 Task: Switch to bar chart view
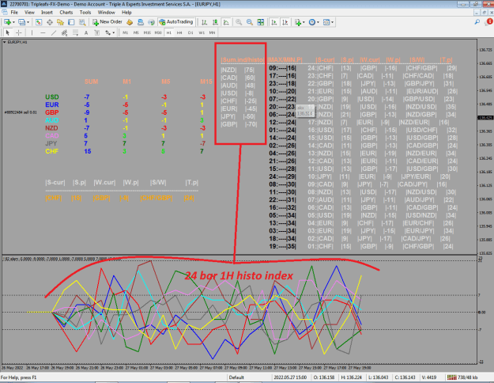(x=204, y=22)
